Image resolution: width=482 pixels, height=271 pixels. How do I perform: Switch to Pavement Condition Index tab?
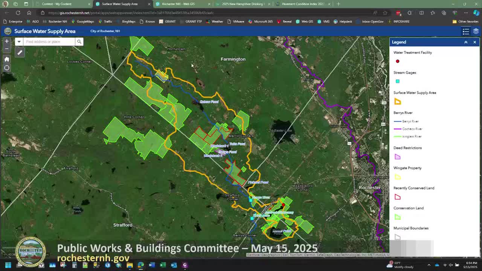[303, 4]
